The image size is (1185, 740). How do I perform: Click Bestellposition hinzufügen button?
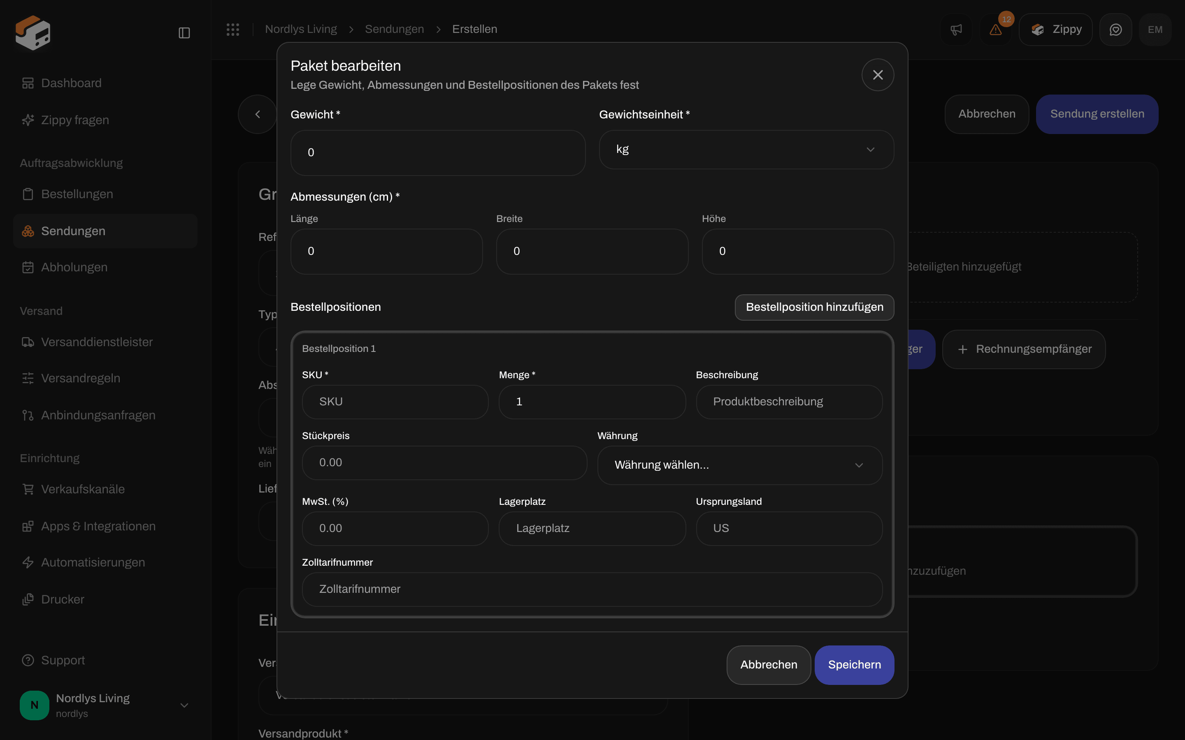(x=814, y=308)
